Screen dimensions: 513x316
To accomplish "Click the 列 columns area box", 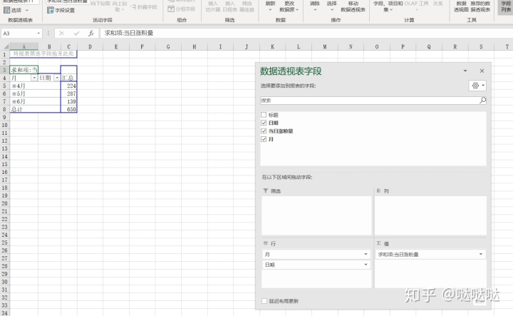I will tap(430, 215).
